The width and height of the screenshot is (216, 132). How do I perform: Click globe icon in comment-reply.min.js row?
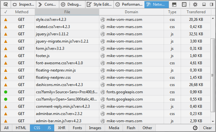(x=103, y=106)
